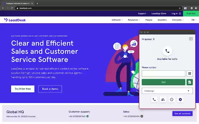The width and height of the screenshot is (199, 124).
Task: Click address Hämeentie 19, 00500 Helsinki
Action: click(x=21, y=117)
